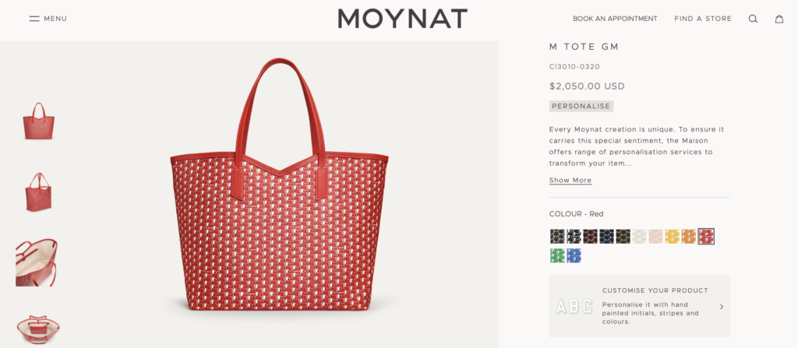
Task: Click the Personalise tag button
Action: (x=581, y=106)
